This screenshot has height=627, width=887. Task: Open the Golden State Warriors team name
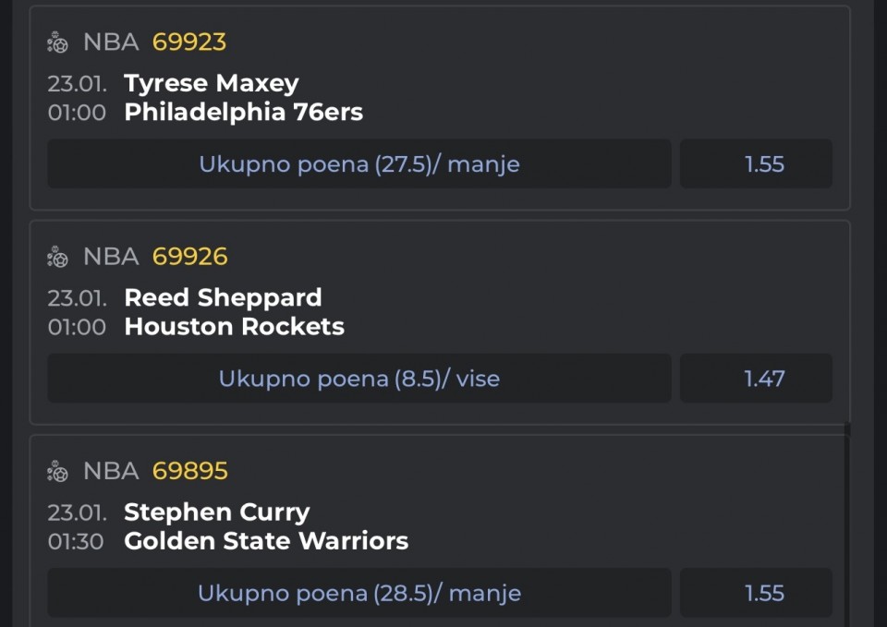pyautogui.click(x=266, y=541)
